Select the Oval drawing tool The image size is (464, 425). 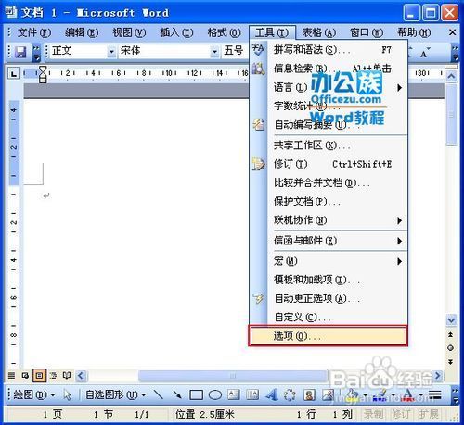214,394
